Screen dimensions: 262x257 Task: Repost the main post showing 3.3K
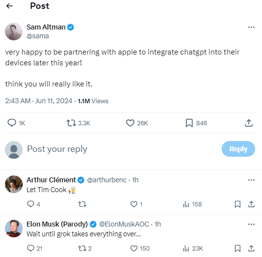click(78, 123)
